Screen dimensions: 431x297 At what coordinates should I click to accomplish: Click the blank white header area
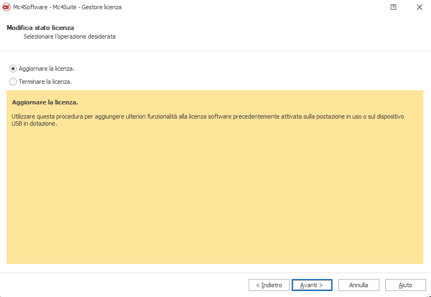pos(272,33)
